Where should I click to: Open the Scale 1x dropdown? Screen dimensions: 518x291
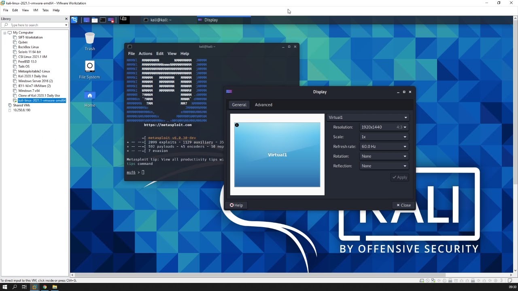(x=384, y=137)
